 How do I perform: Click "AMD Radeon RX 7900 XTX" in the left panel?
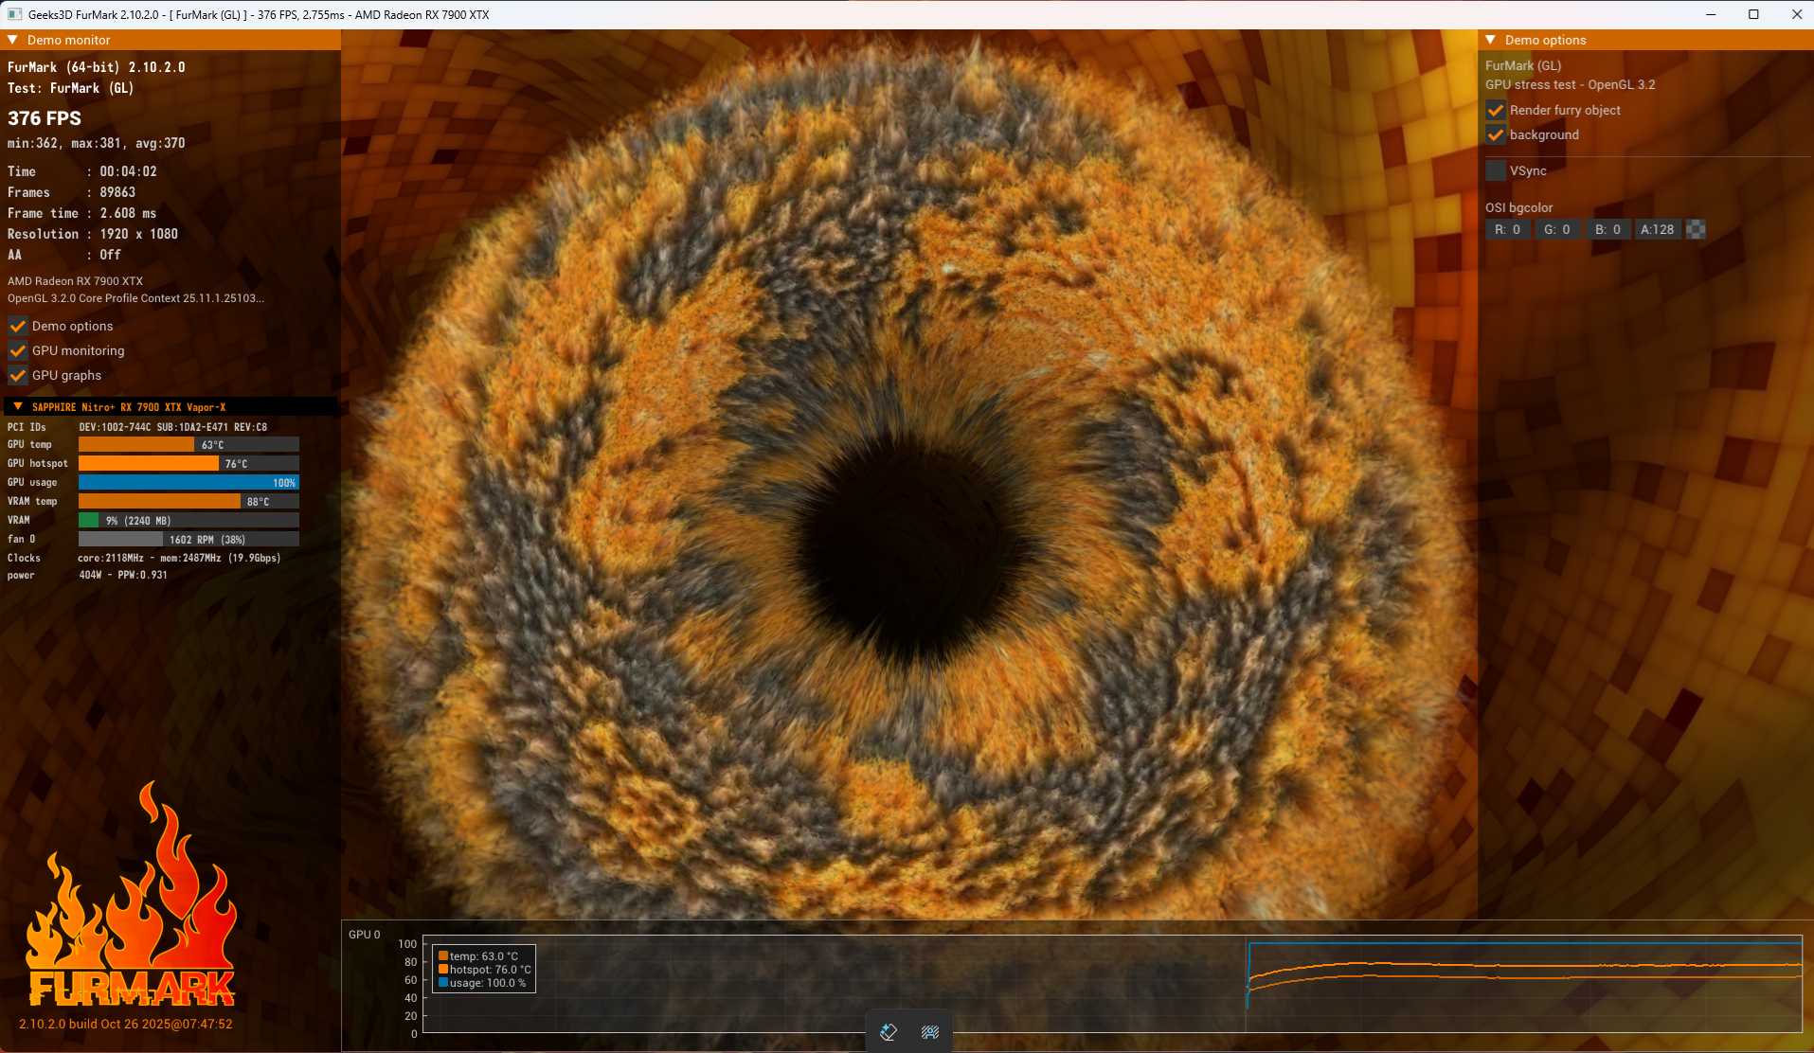(x=76, y=281)
